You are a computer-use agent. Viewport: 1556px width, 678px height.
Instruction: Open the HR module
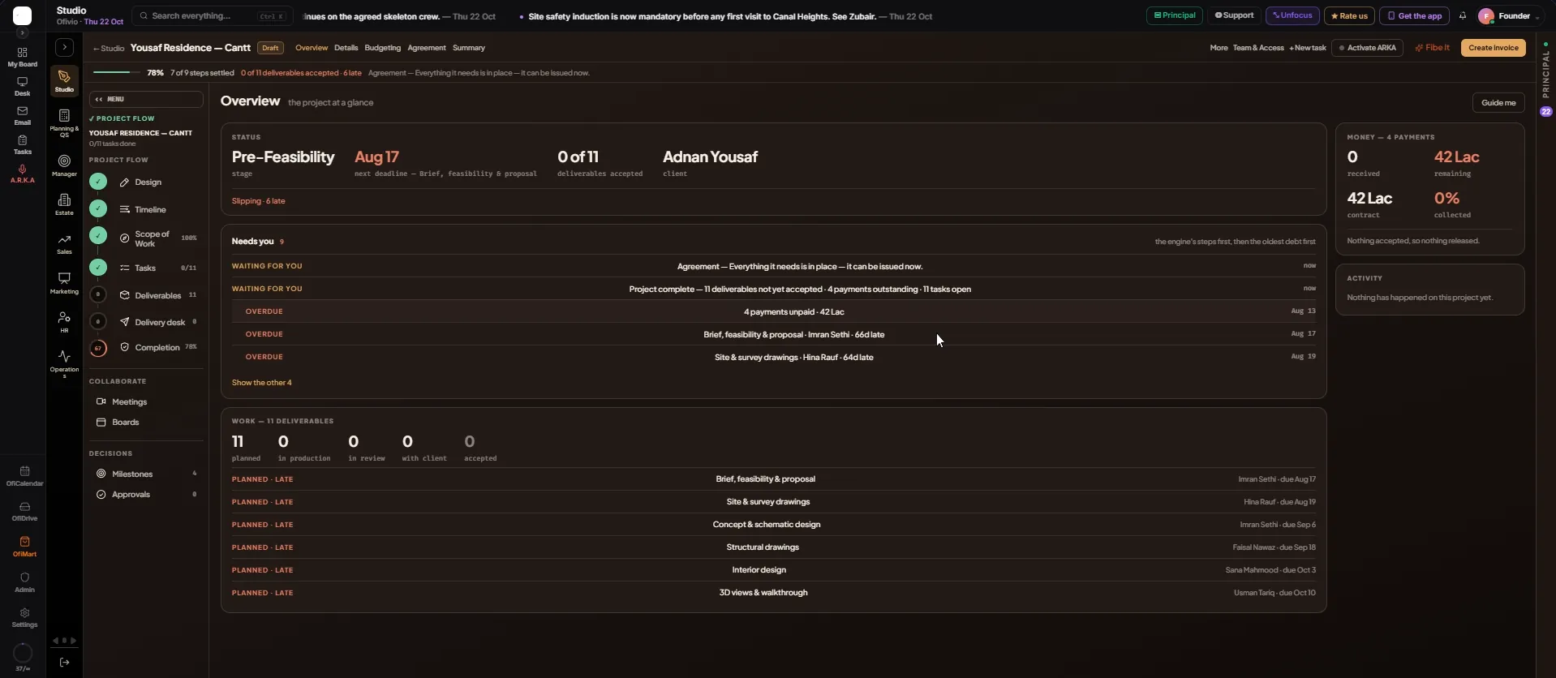click(x=64, y=321)
